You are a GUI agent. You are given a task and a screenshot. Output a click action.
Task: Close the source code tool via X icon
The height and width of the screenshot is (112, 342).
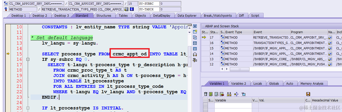point(195,26)
